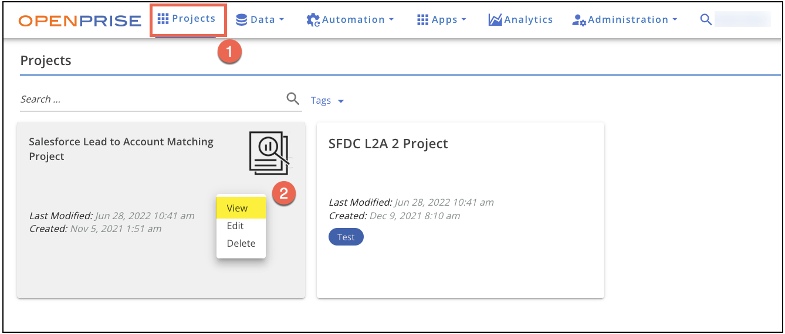The width and height of the screenshot is (785, 334).
Task: Click the Salesforce project report icon
Action: [x=269, y=153]
